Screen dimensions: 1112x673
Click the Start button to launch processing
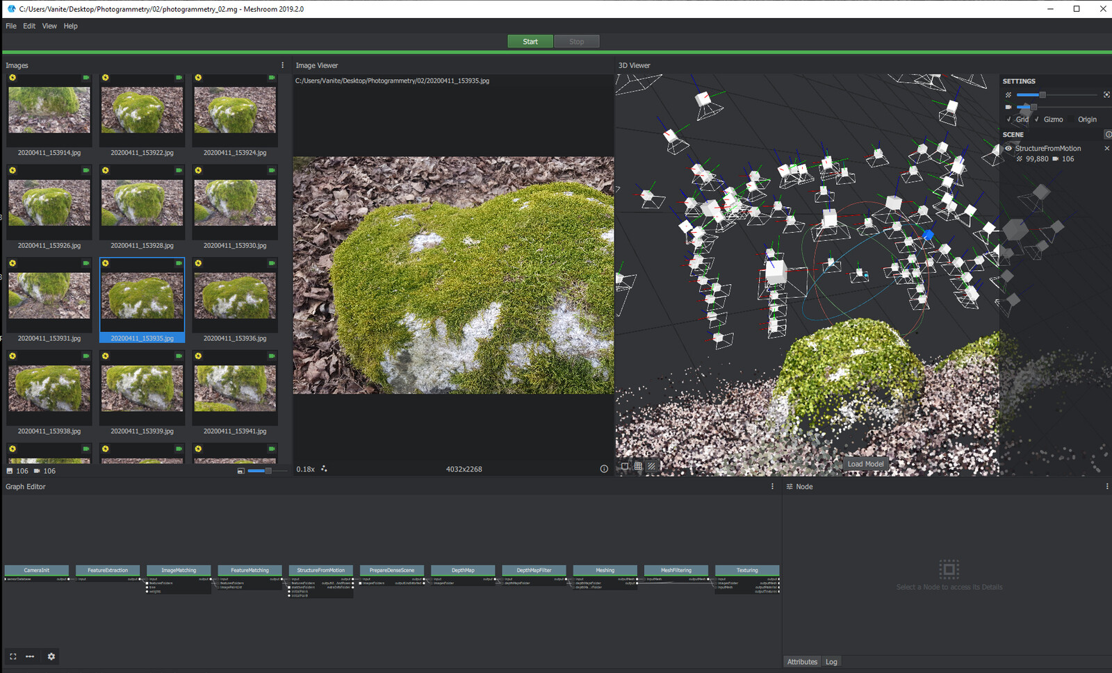coord(530,41)
